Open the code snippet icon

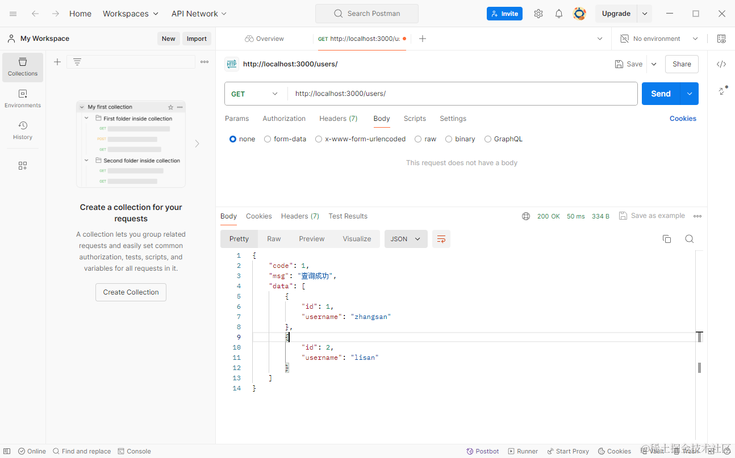coord(721,64)
